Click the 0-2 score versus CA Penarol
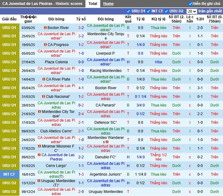 tap(81, 105)
